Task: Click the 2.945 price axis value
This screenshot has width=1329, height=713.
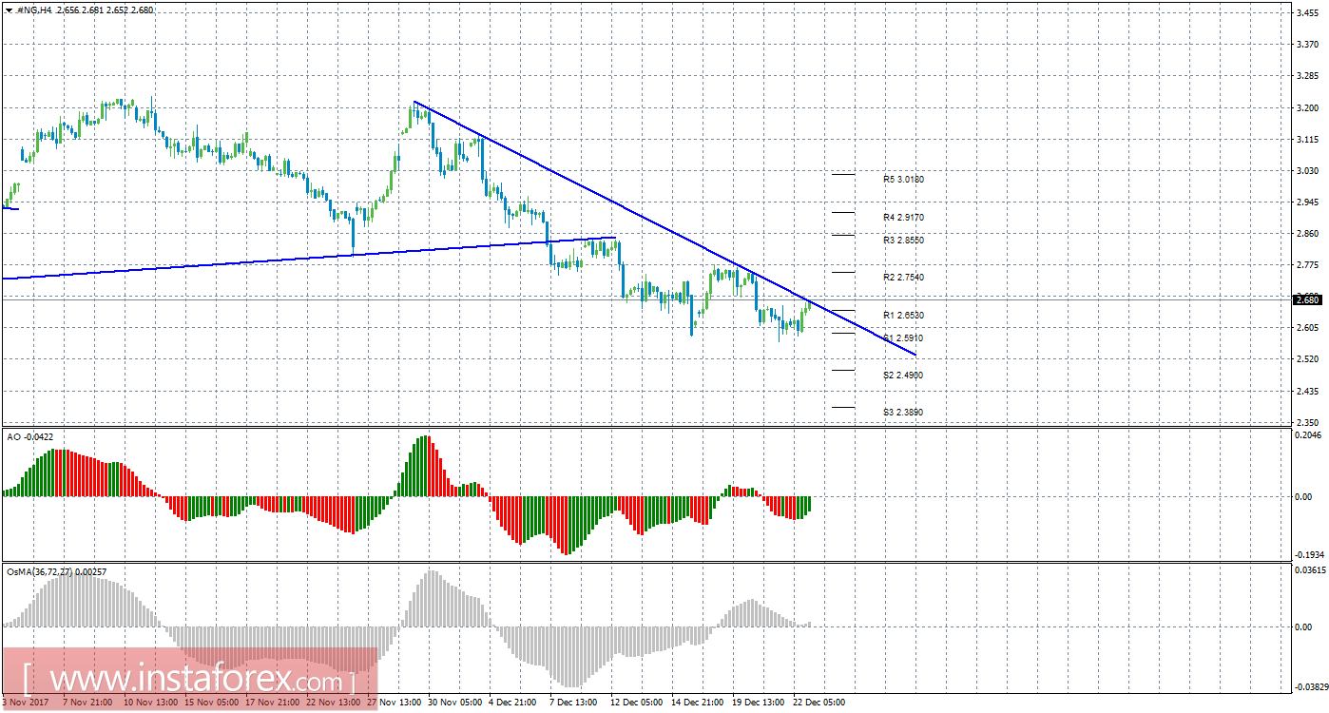Action: (x=1308, y=202)
